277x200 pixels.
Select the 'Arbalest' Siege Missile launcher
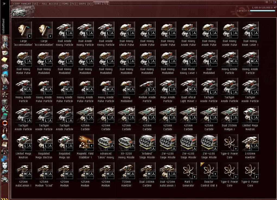147,147
